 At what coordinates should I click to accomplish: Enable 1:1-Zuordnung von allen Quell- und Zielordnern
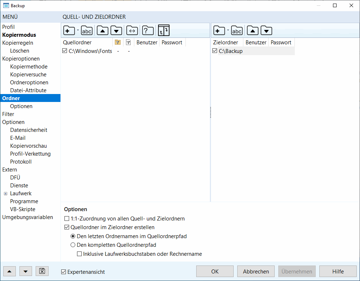(67, 219)
